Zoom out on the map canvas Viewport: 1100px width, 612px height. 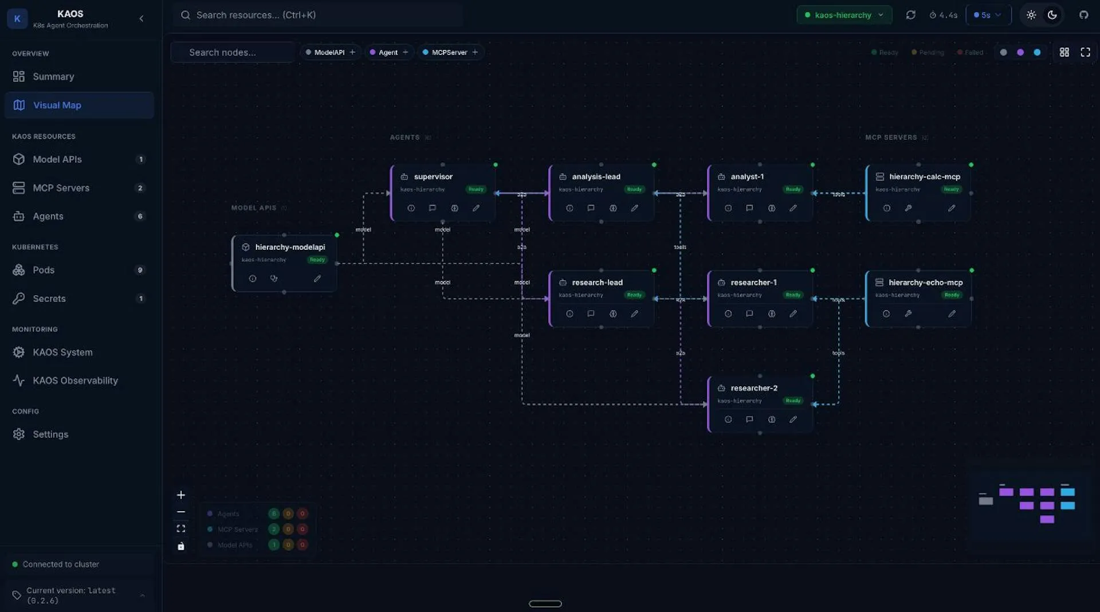pyautogui.click(x=181, y=512)
